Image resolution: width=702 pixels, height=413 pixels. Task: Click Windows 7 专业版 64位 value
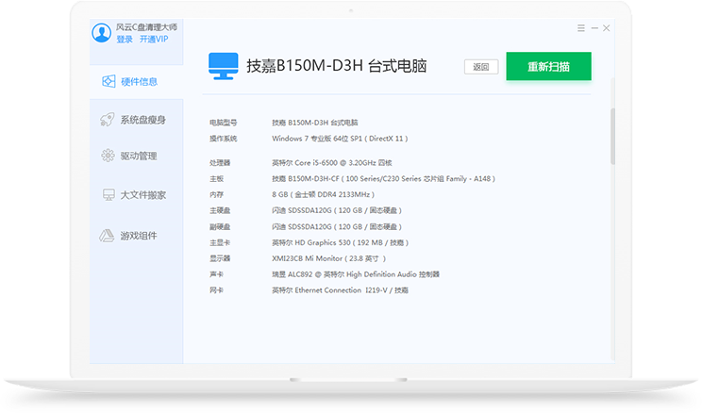340,139
